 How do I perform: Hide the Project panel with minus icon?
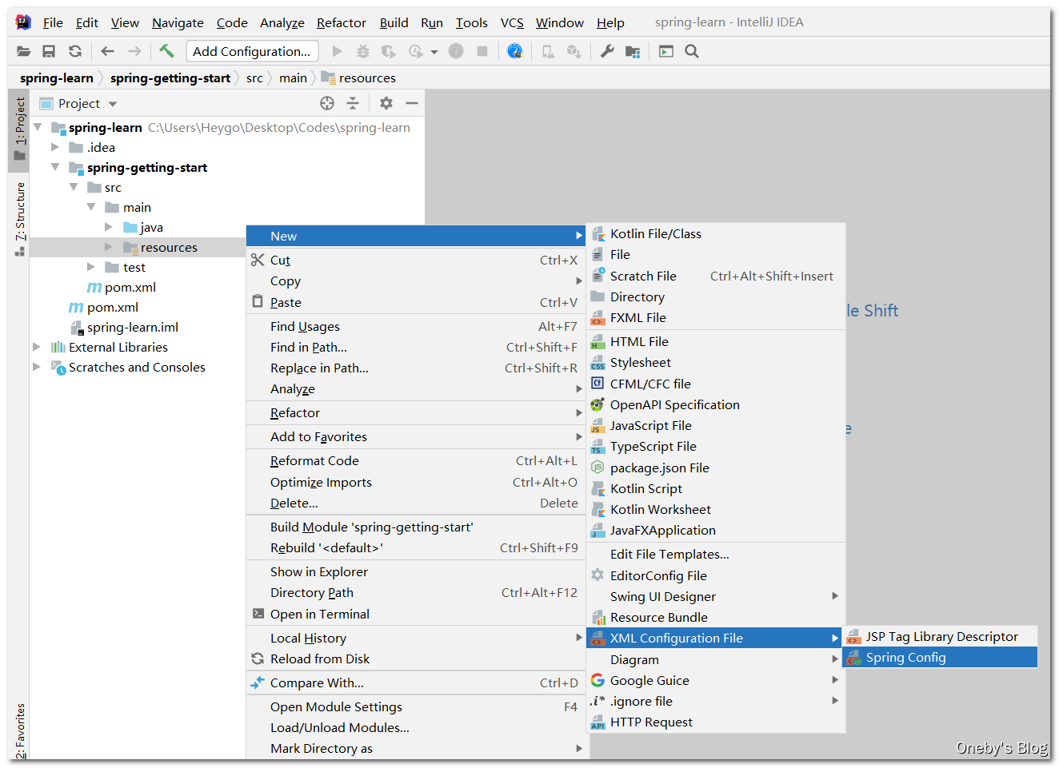coord(412,103)
